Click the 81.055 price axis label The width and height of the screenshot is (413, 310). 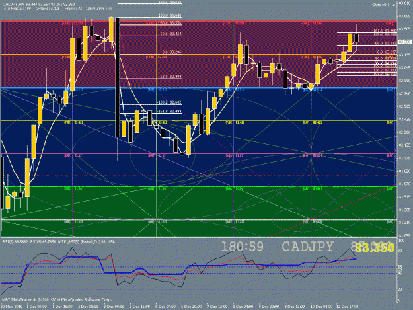[x=405, y=235]
